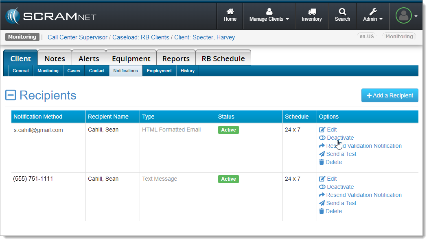The height and width of the screenshot is (242, 429).
Task: Open the Manage Clients dropdown
Action: pyautogui.click(x=269, y=16)
